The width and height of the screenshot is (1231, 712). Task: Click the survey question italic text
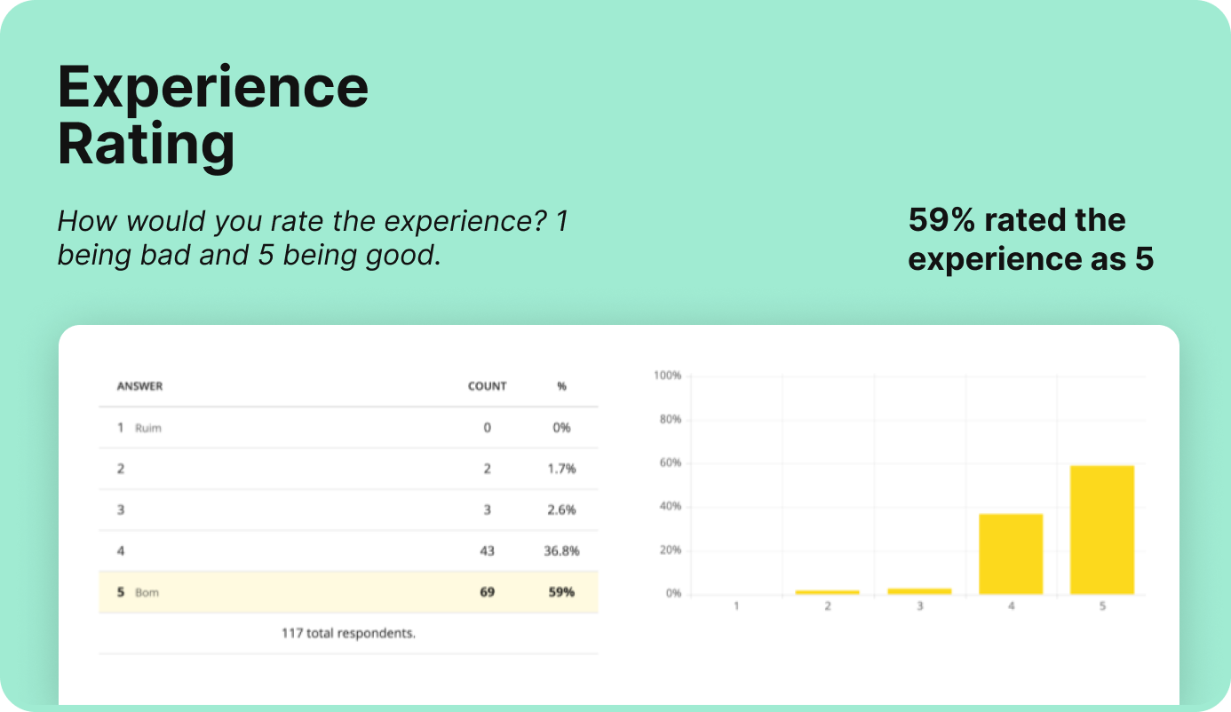(x=313, y=238)
